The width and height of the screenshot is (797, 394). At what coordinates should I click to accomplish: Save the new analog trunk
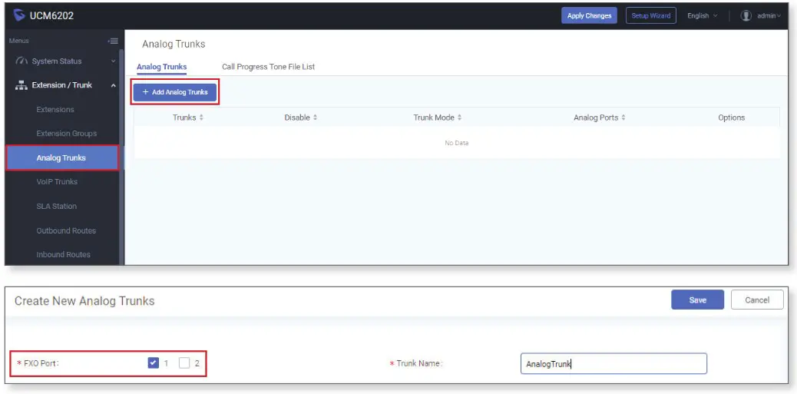(697, 300)
